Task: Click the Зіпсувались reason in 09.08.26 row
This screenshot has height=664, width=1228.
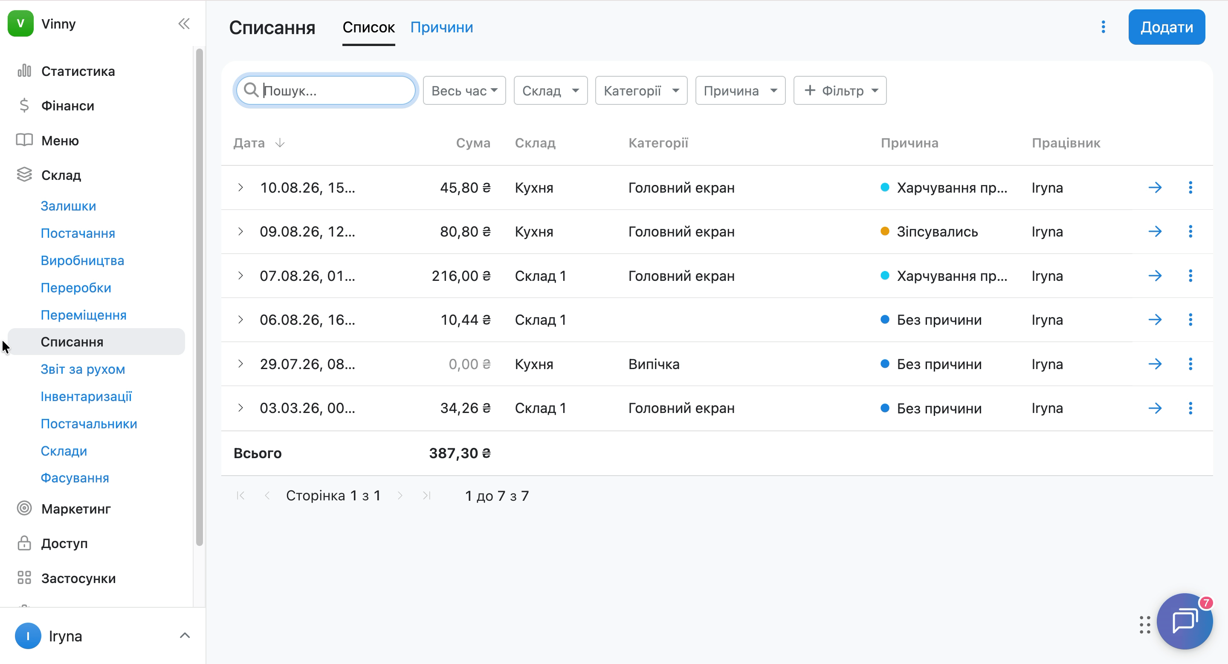Action: click(937, 231)
